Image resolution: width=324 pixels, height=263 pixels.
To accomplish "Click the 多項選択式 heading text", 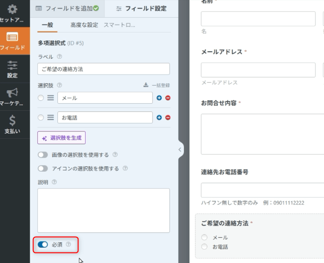I will (52, 43).
